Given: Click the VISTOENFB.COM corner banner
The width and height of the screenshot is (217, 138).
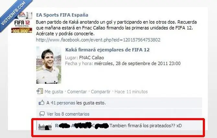Looking at the screenshot, I should click(14, 13).
